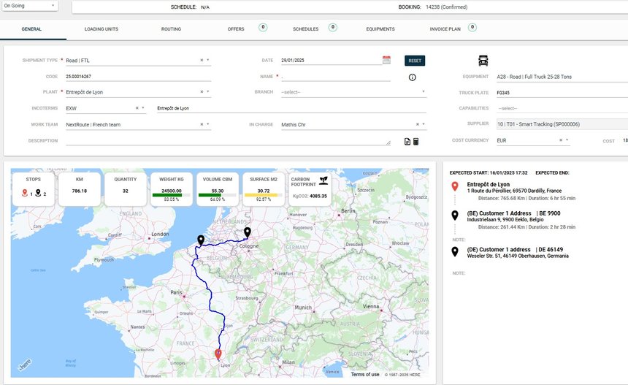This screenshot has width=628, height=385.
Task: Click Weseler Str. 51 Oberhausen address
Action: click(x=518, y=256)
